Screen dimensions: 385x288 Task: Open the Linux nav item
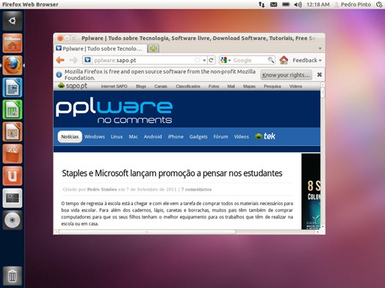pos(117,136)
